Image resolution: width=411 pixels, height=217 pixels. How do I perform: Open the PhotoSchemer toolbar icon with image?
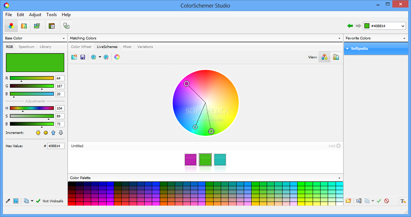[24, 26]
